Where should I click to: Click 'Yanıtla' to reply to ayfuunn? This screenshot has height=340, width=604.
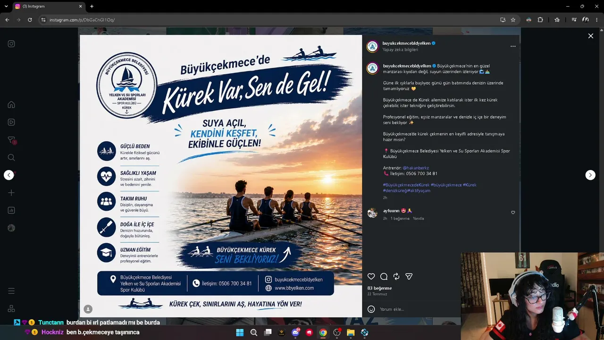419,219
